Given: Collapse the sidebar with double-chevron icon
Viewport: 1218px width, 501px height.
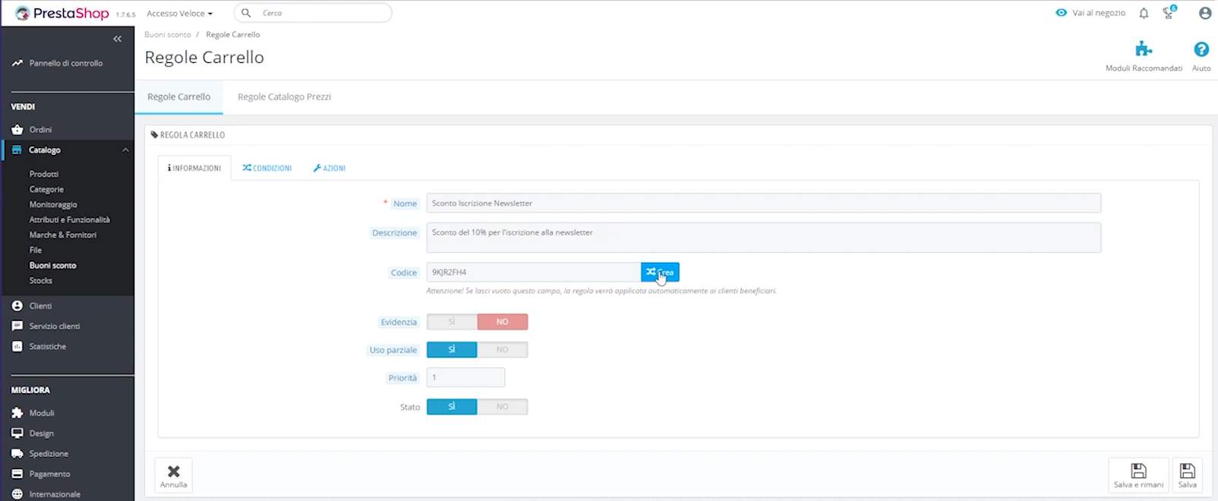Looking at the screenshot, I should click(117, 39).
